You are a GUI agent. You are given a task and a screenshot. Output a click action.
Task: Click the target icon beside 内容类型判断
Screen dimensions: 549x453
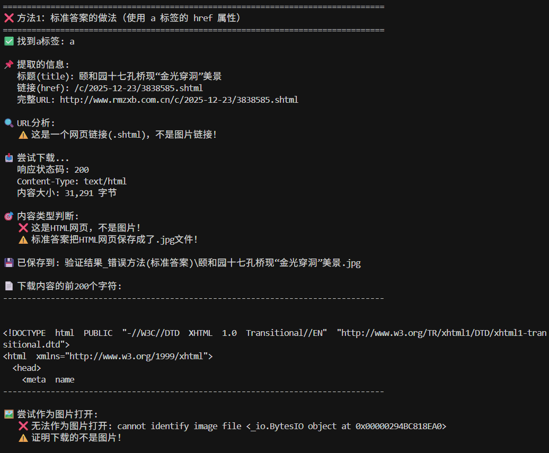point(9,216)
